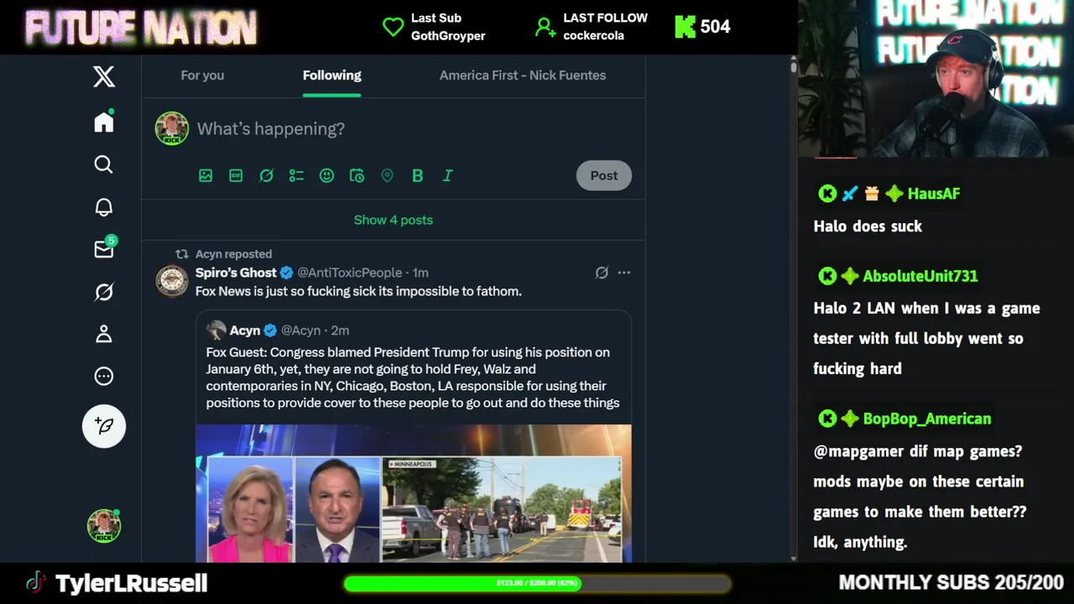The height and width of the screenshot is (604, 1074).
Task: Click Spiro's Ghost profile avatar
Action: [172, 281]
